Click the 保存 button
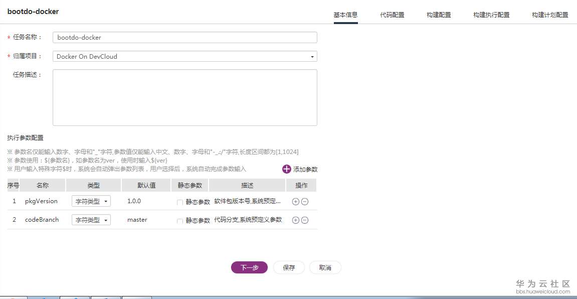The image size is (577, 299). coord(288,267)
